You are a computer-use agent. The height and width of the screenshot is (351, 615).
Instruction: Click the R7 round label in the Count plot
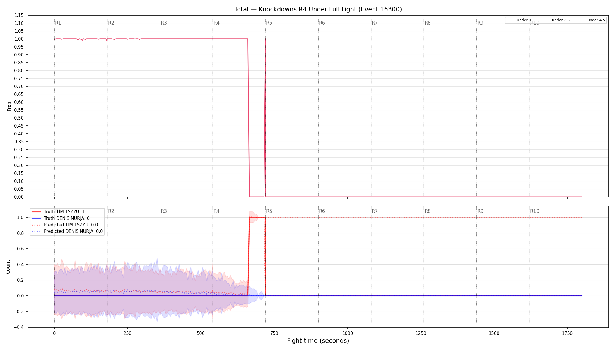[375, 211]
